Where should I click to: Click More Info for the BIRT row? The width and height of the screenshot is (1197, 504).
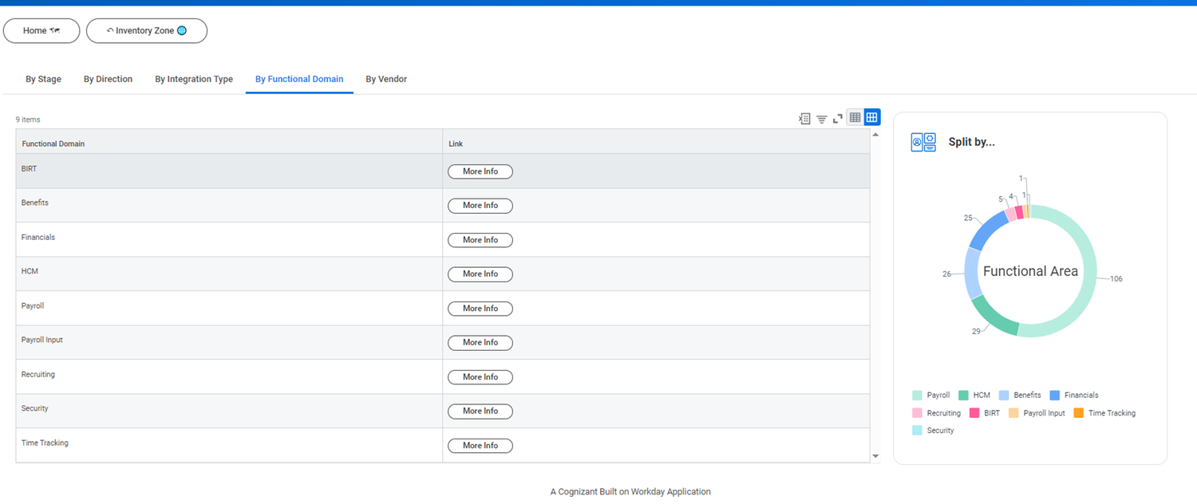point(480,171)
